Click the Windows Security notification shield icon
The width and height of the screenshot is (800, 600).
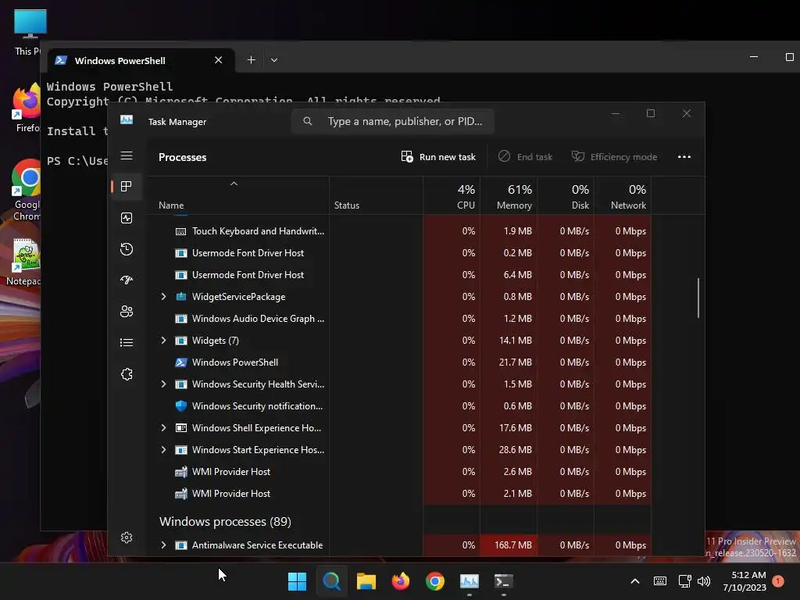click(180, 406)
